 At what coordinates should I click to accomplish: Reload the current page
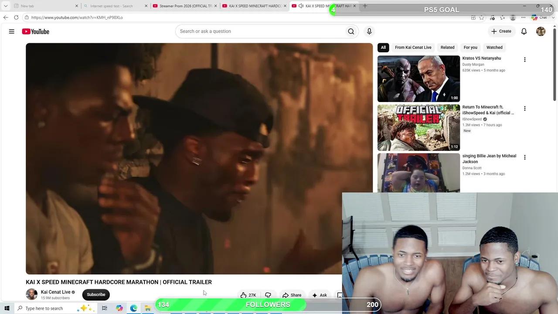point(16,17)
